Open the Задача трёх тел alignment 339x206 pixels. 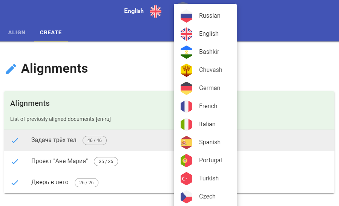tap(54, 140)
